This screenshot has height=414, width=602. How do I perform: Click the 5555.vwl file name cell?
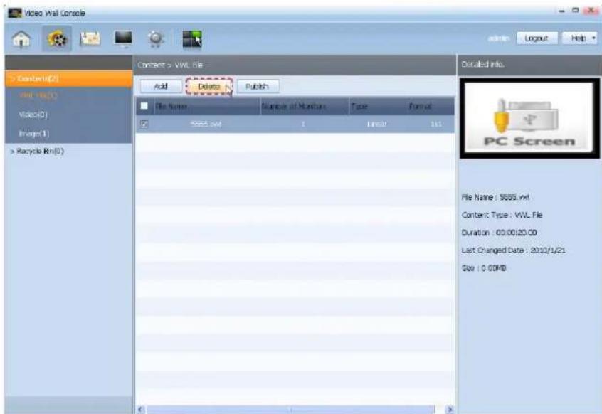pyautogui.click(x=206, y=124)
